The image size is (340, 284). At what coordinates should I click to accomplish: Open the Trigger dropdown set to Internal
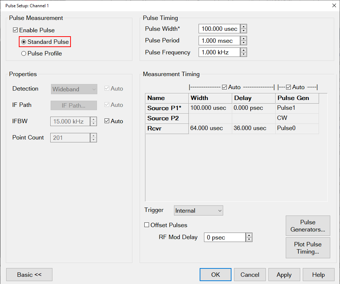click(x=198, y=210)
